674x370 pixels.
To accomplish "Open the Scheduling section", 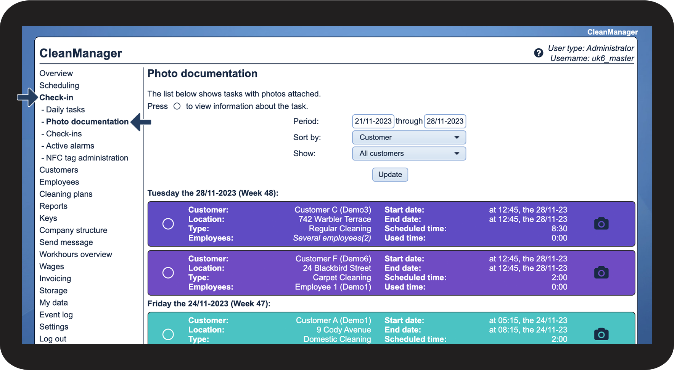I will pos(59,85).
